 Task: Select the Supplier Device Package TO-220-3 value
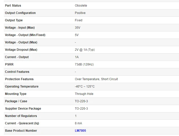point(81,109)
